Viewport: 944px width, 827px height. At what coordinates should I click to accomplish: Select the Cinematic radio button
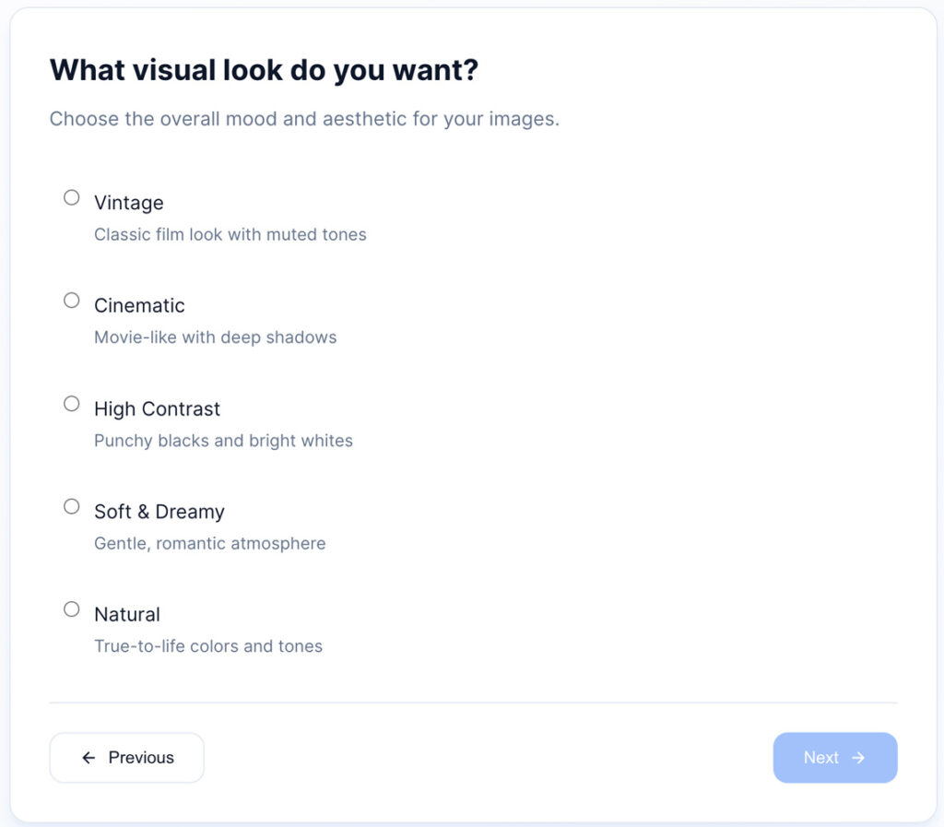pos(72,301)
